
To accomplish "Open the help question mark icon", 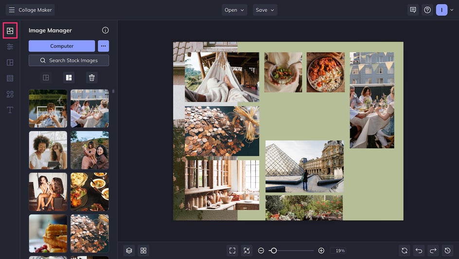I will pyautogui.click(x=427, y=10).
